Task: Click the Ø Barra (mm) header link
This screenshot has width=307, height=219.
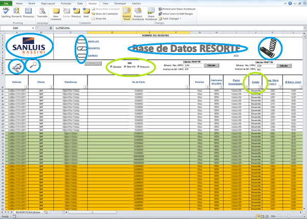Action: [293, 82]
